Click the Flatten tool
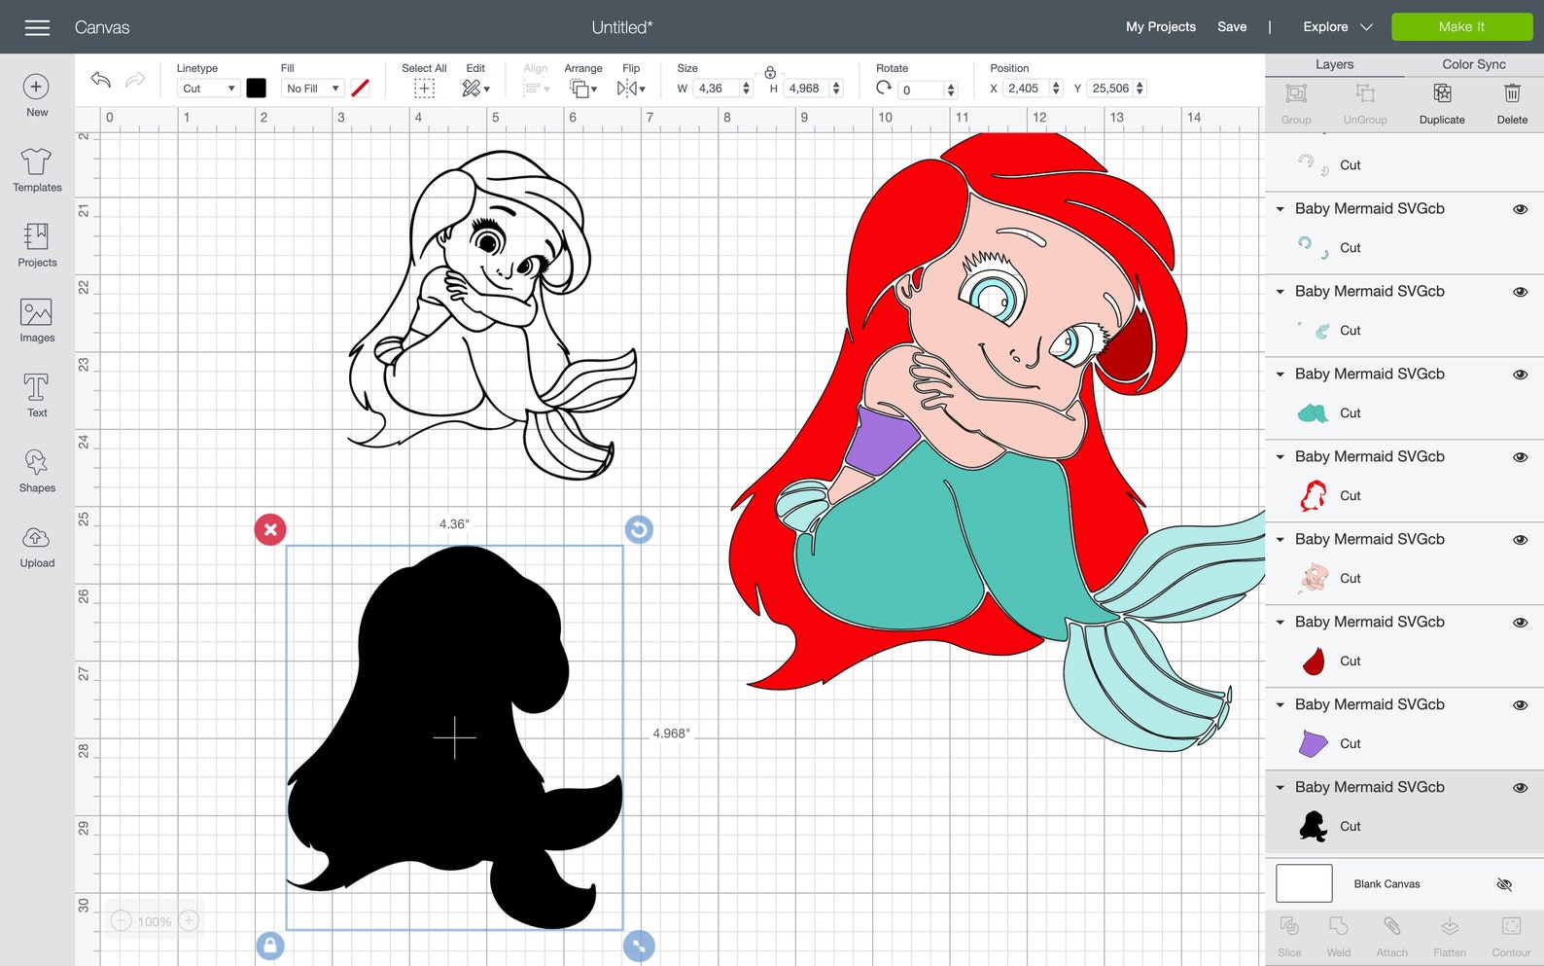 (x=1450, y=937)
